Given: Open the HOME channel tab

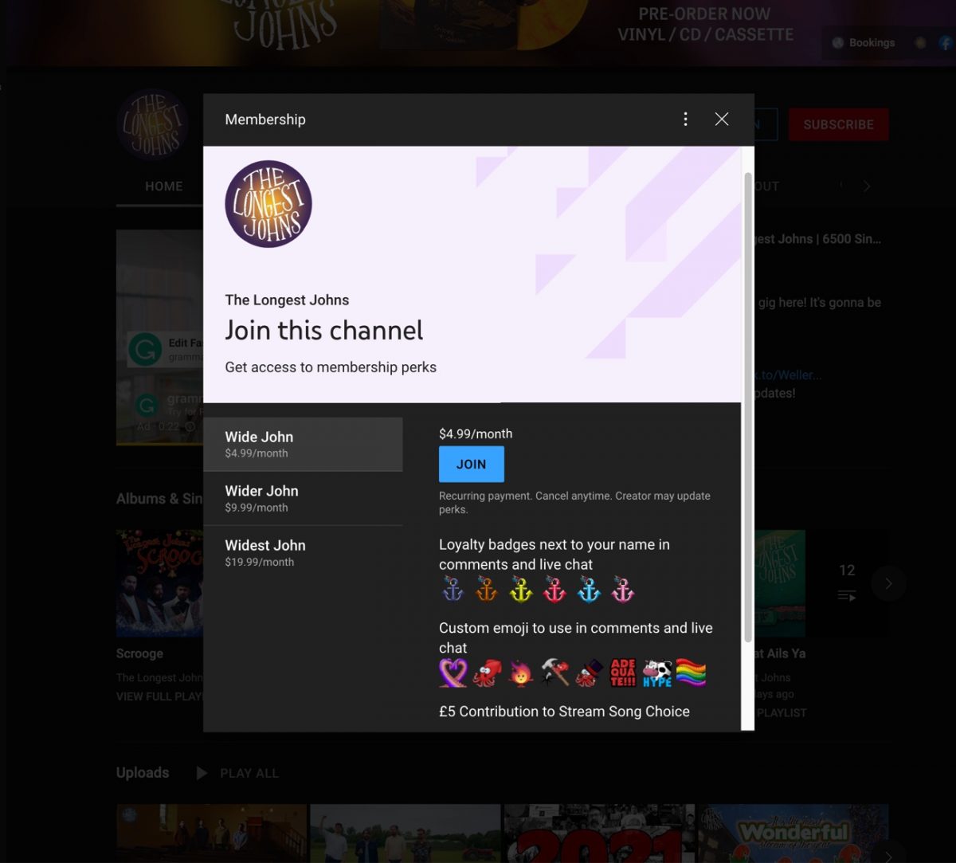Looking at the screenshot, I should coord(164,186).
